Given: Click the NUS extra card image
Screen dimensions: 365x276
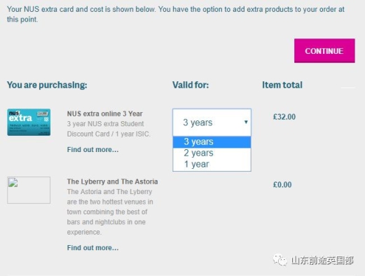Looking at the screenshot, I should point(29,122).
